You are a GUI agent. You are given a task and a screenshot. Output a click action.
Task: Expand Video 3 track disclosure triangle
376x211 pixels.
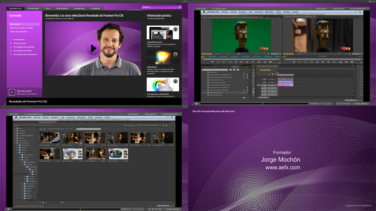tap(269, 79)
